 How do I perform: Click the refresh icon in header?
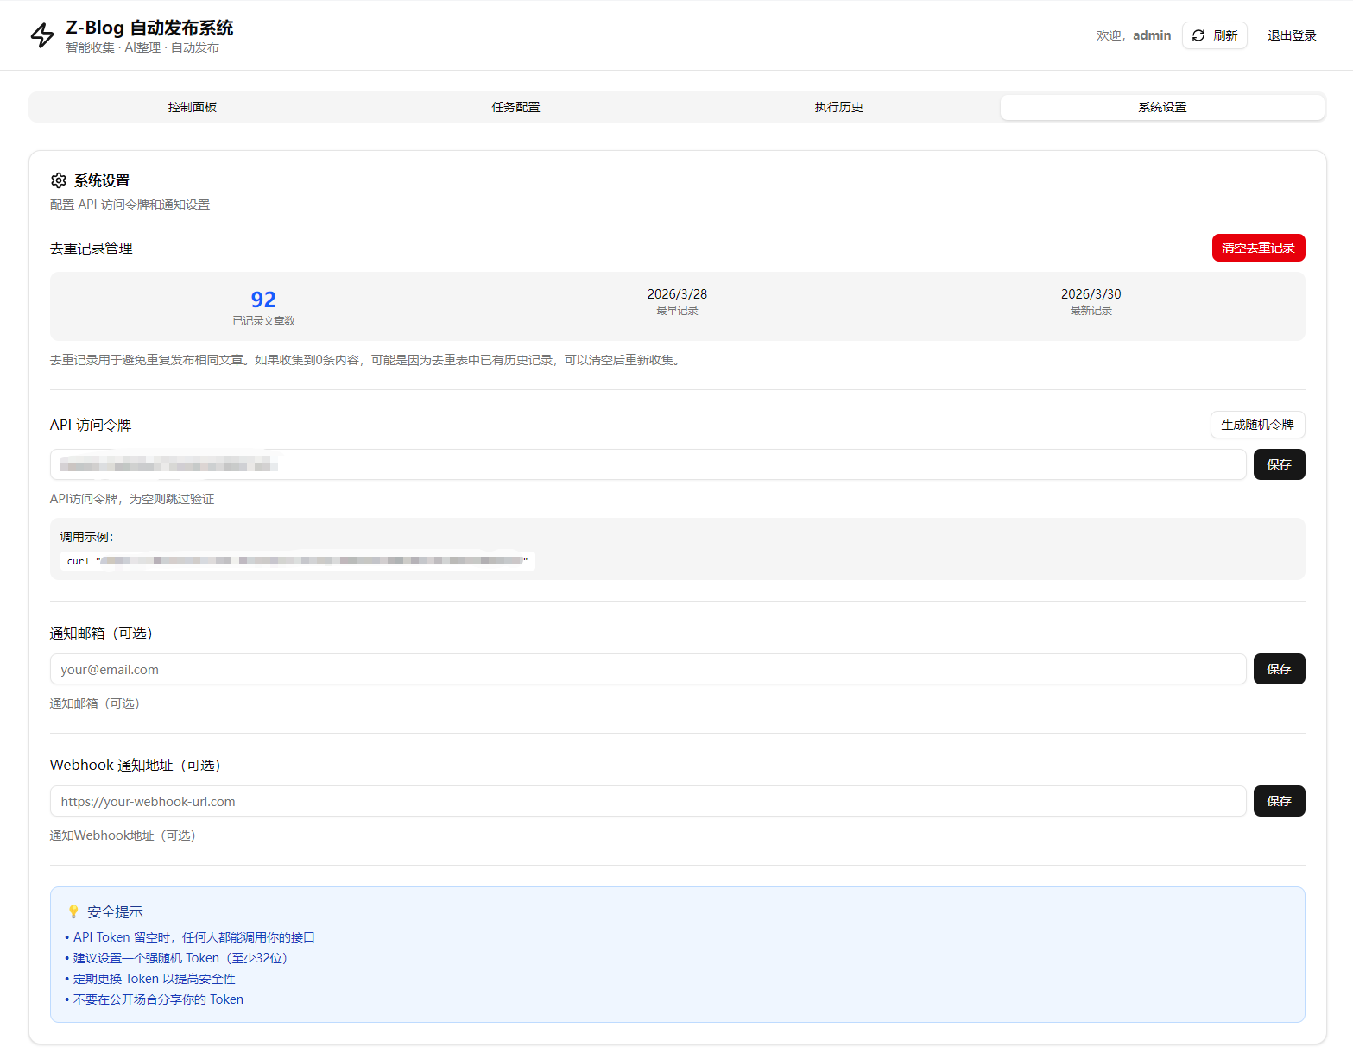[1198, 35]
